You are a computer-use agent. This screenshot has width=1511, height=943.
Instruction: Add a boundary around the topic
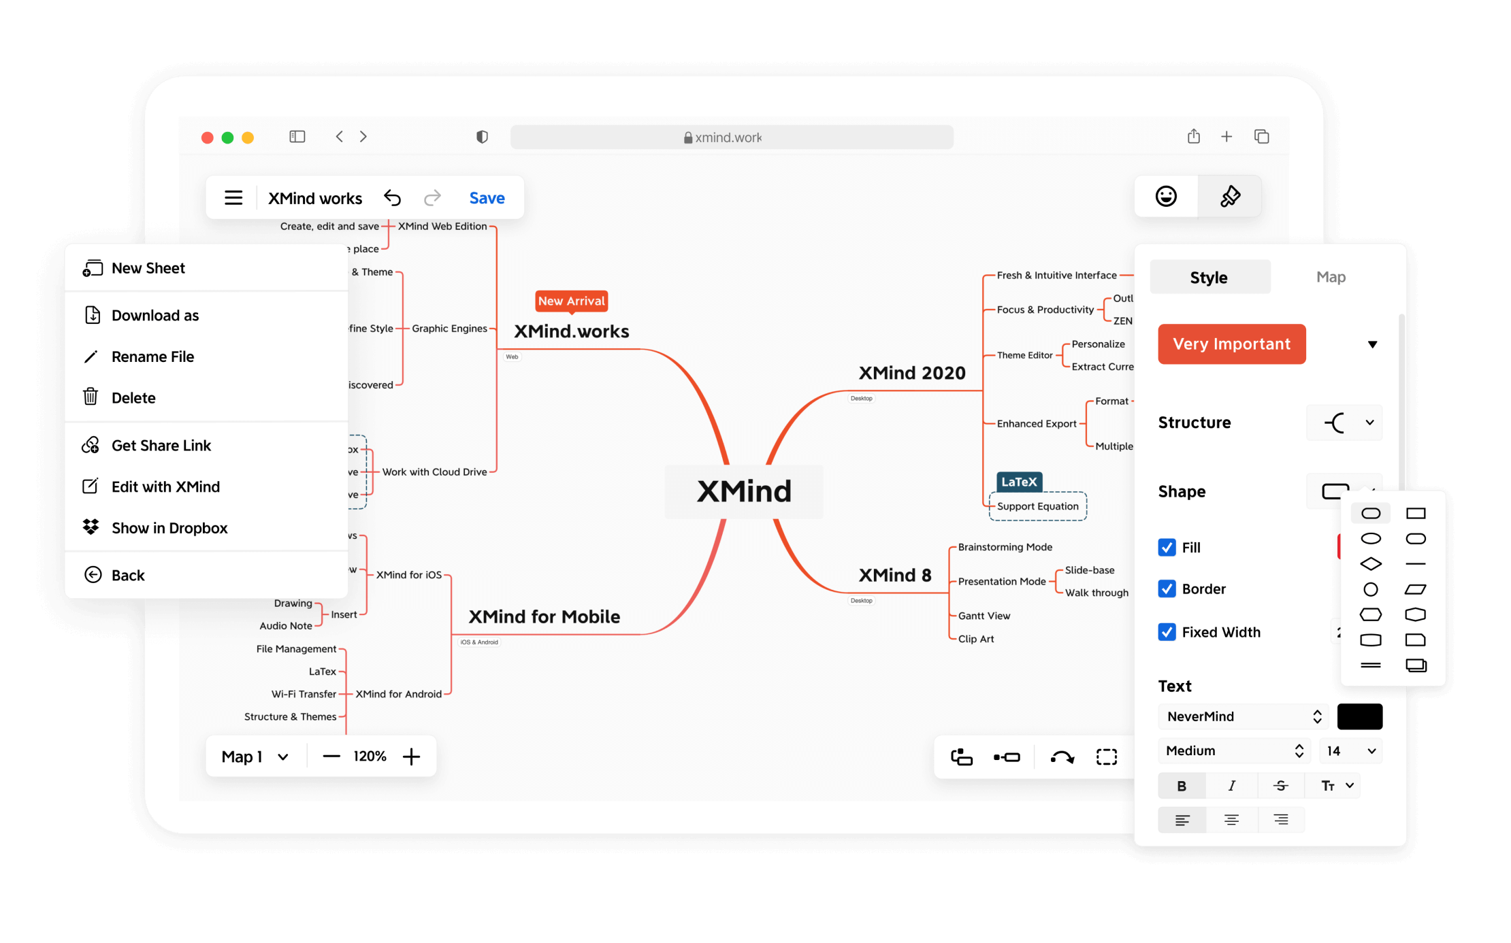pyautogui.click(x=1107, y=757)
